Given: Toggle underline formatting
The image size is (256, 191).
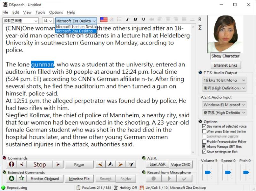Looking at the screenshot, I should pyautogui.click(x=143, y=20).
